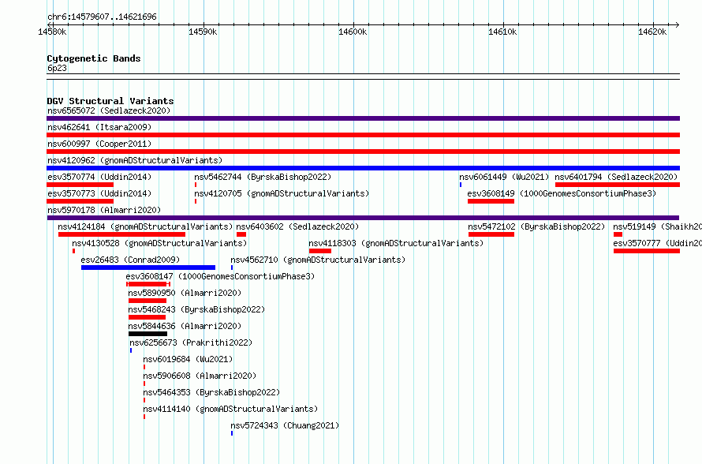Click the red nsv462641 variant bar
Screen dimensions: 702x464
coord(363,135)
